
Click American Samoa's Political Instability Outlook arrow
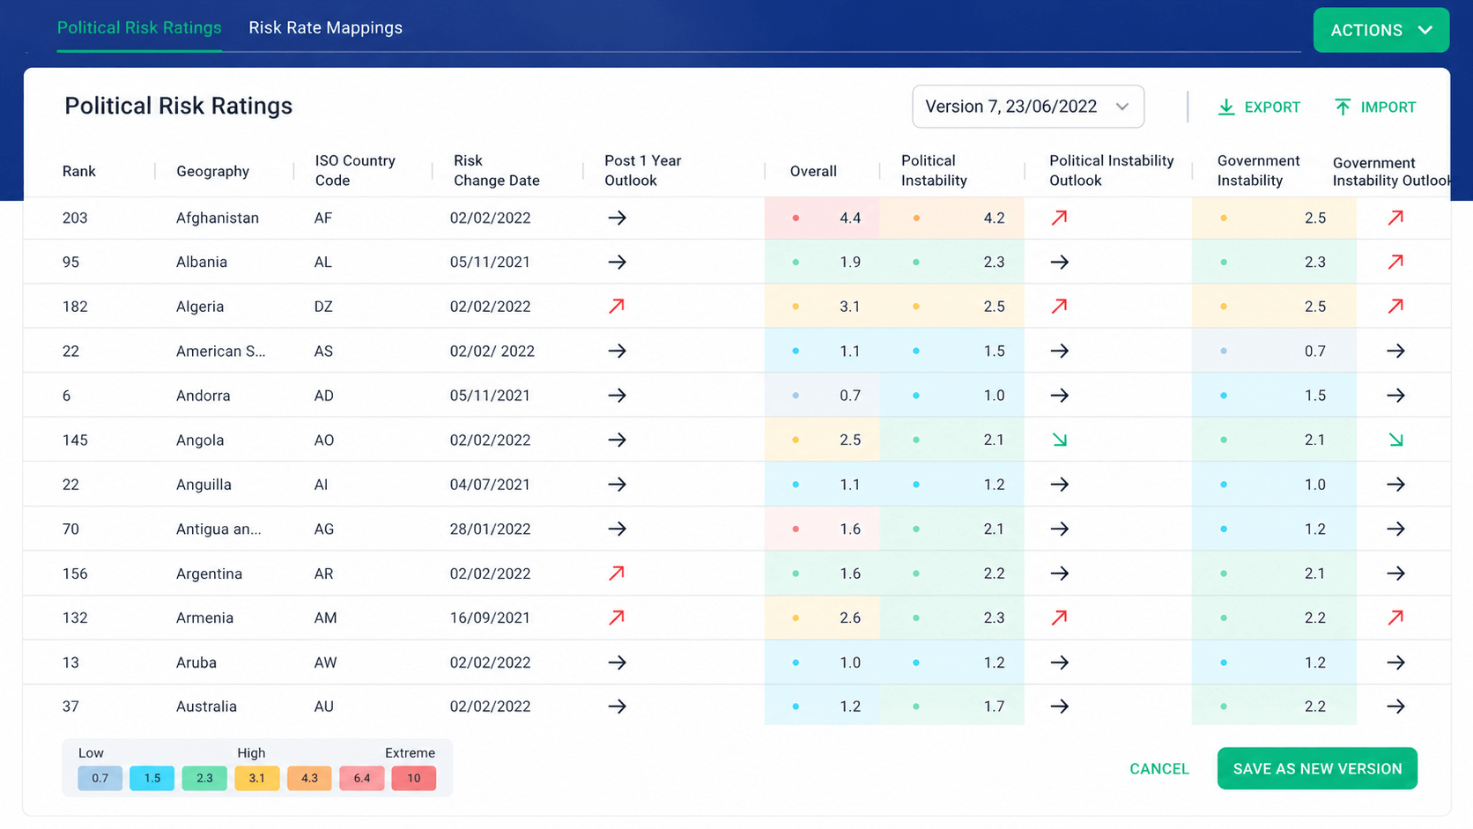[x=1060, y=351]
